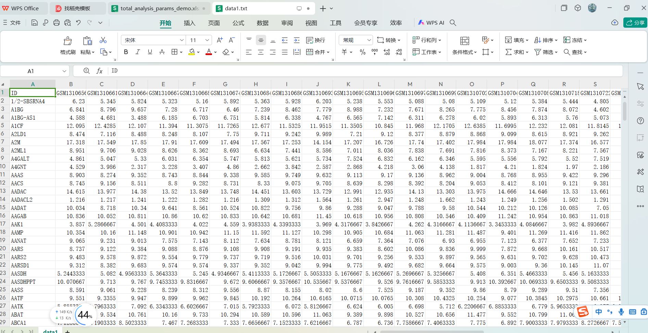Toggle top vertical alignment
This screenshot has height=333, width=648.
click(x=249, y=40)
